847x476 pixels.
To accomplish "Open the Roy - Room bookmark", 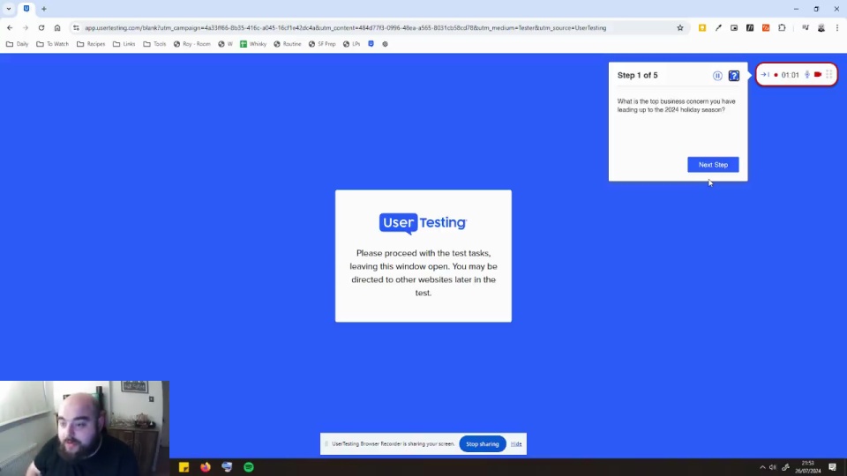I will coord(191,44).
